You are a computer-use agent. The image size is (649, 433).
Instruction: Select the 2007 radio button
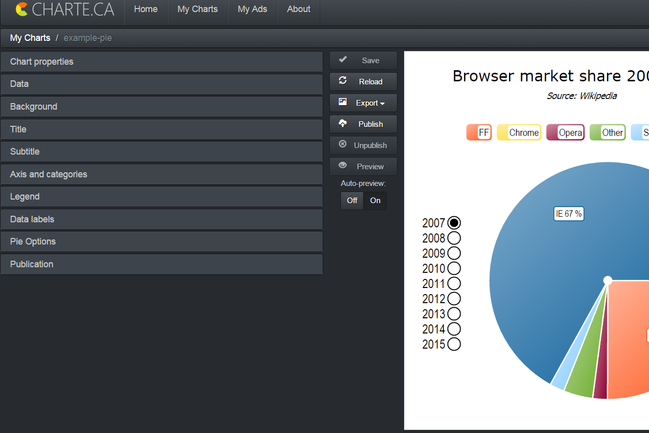point(454,223)
